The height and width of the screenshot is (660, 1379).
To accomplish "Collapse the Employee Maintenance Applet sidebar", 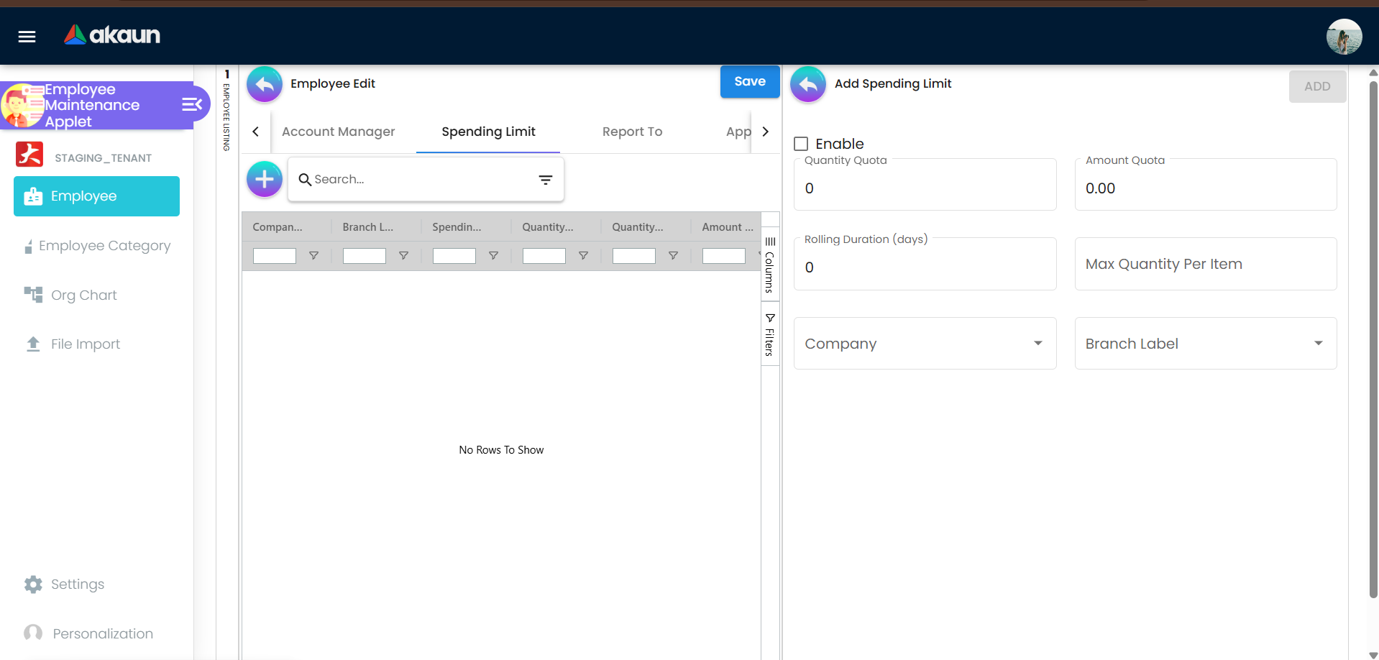I will tap(191, 105).
